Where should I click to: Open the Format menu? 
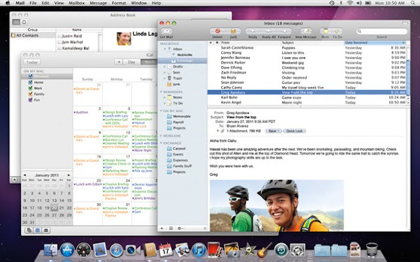119,3
